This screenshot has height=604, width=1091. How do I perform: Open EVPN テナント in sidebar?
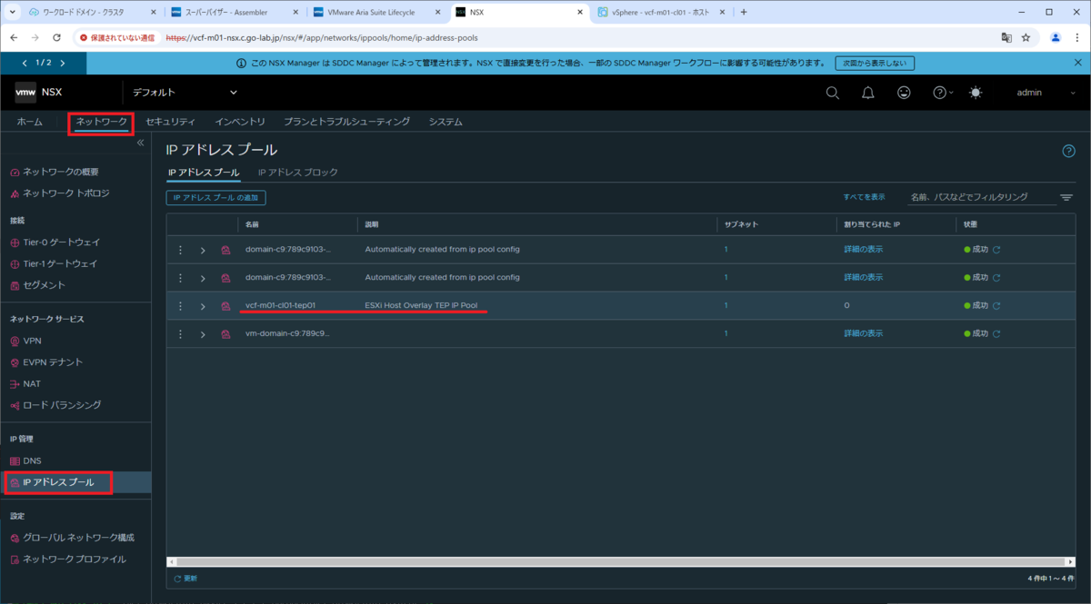[53, 362]
